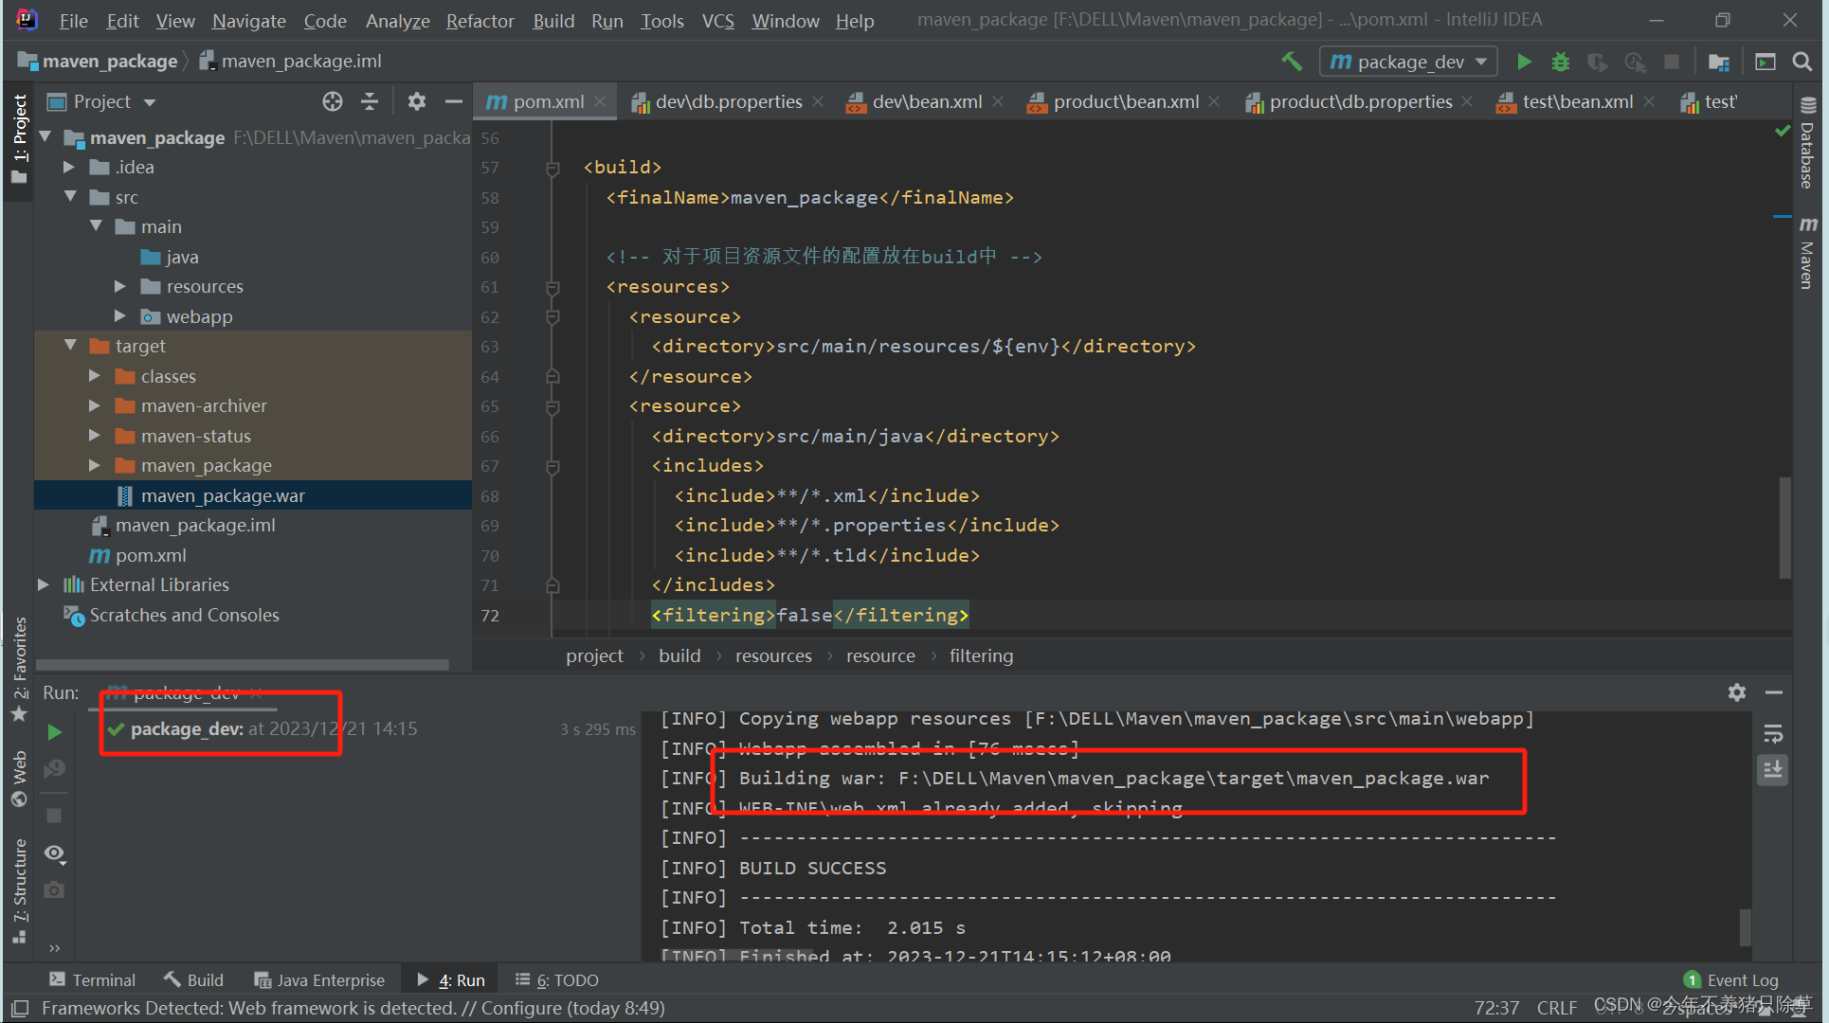Screen dimensions: 1829x1023
Task: Open the package_dev run configuration dropdown
Action: pyautogui.click(x=1408, y=62)
